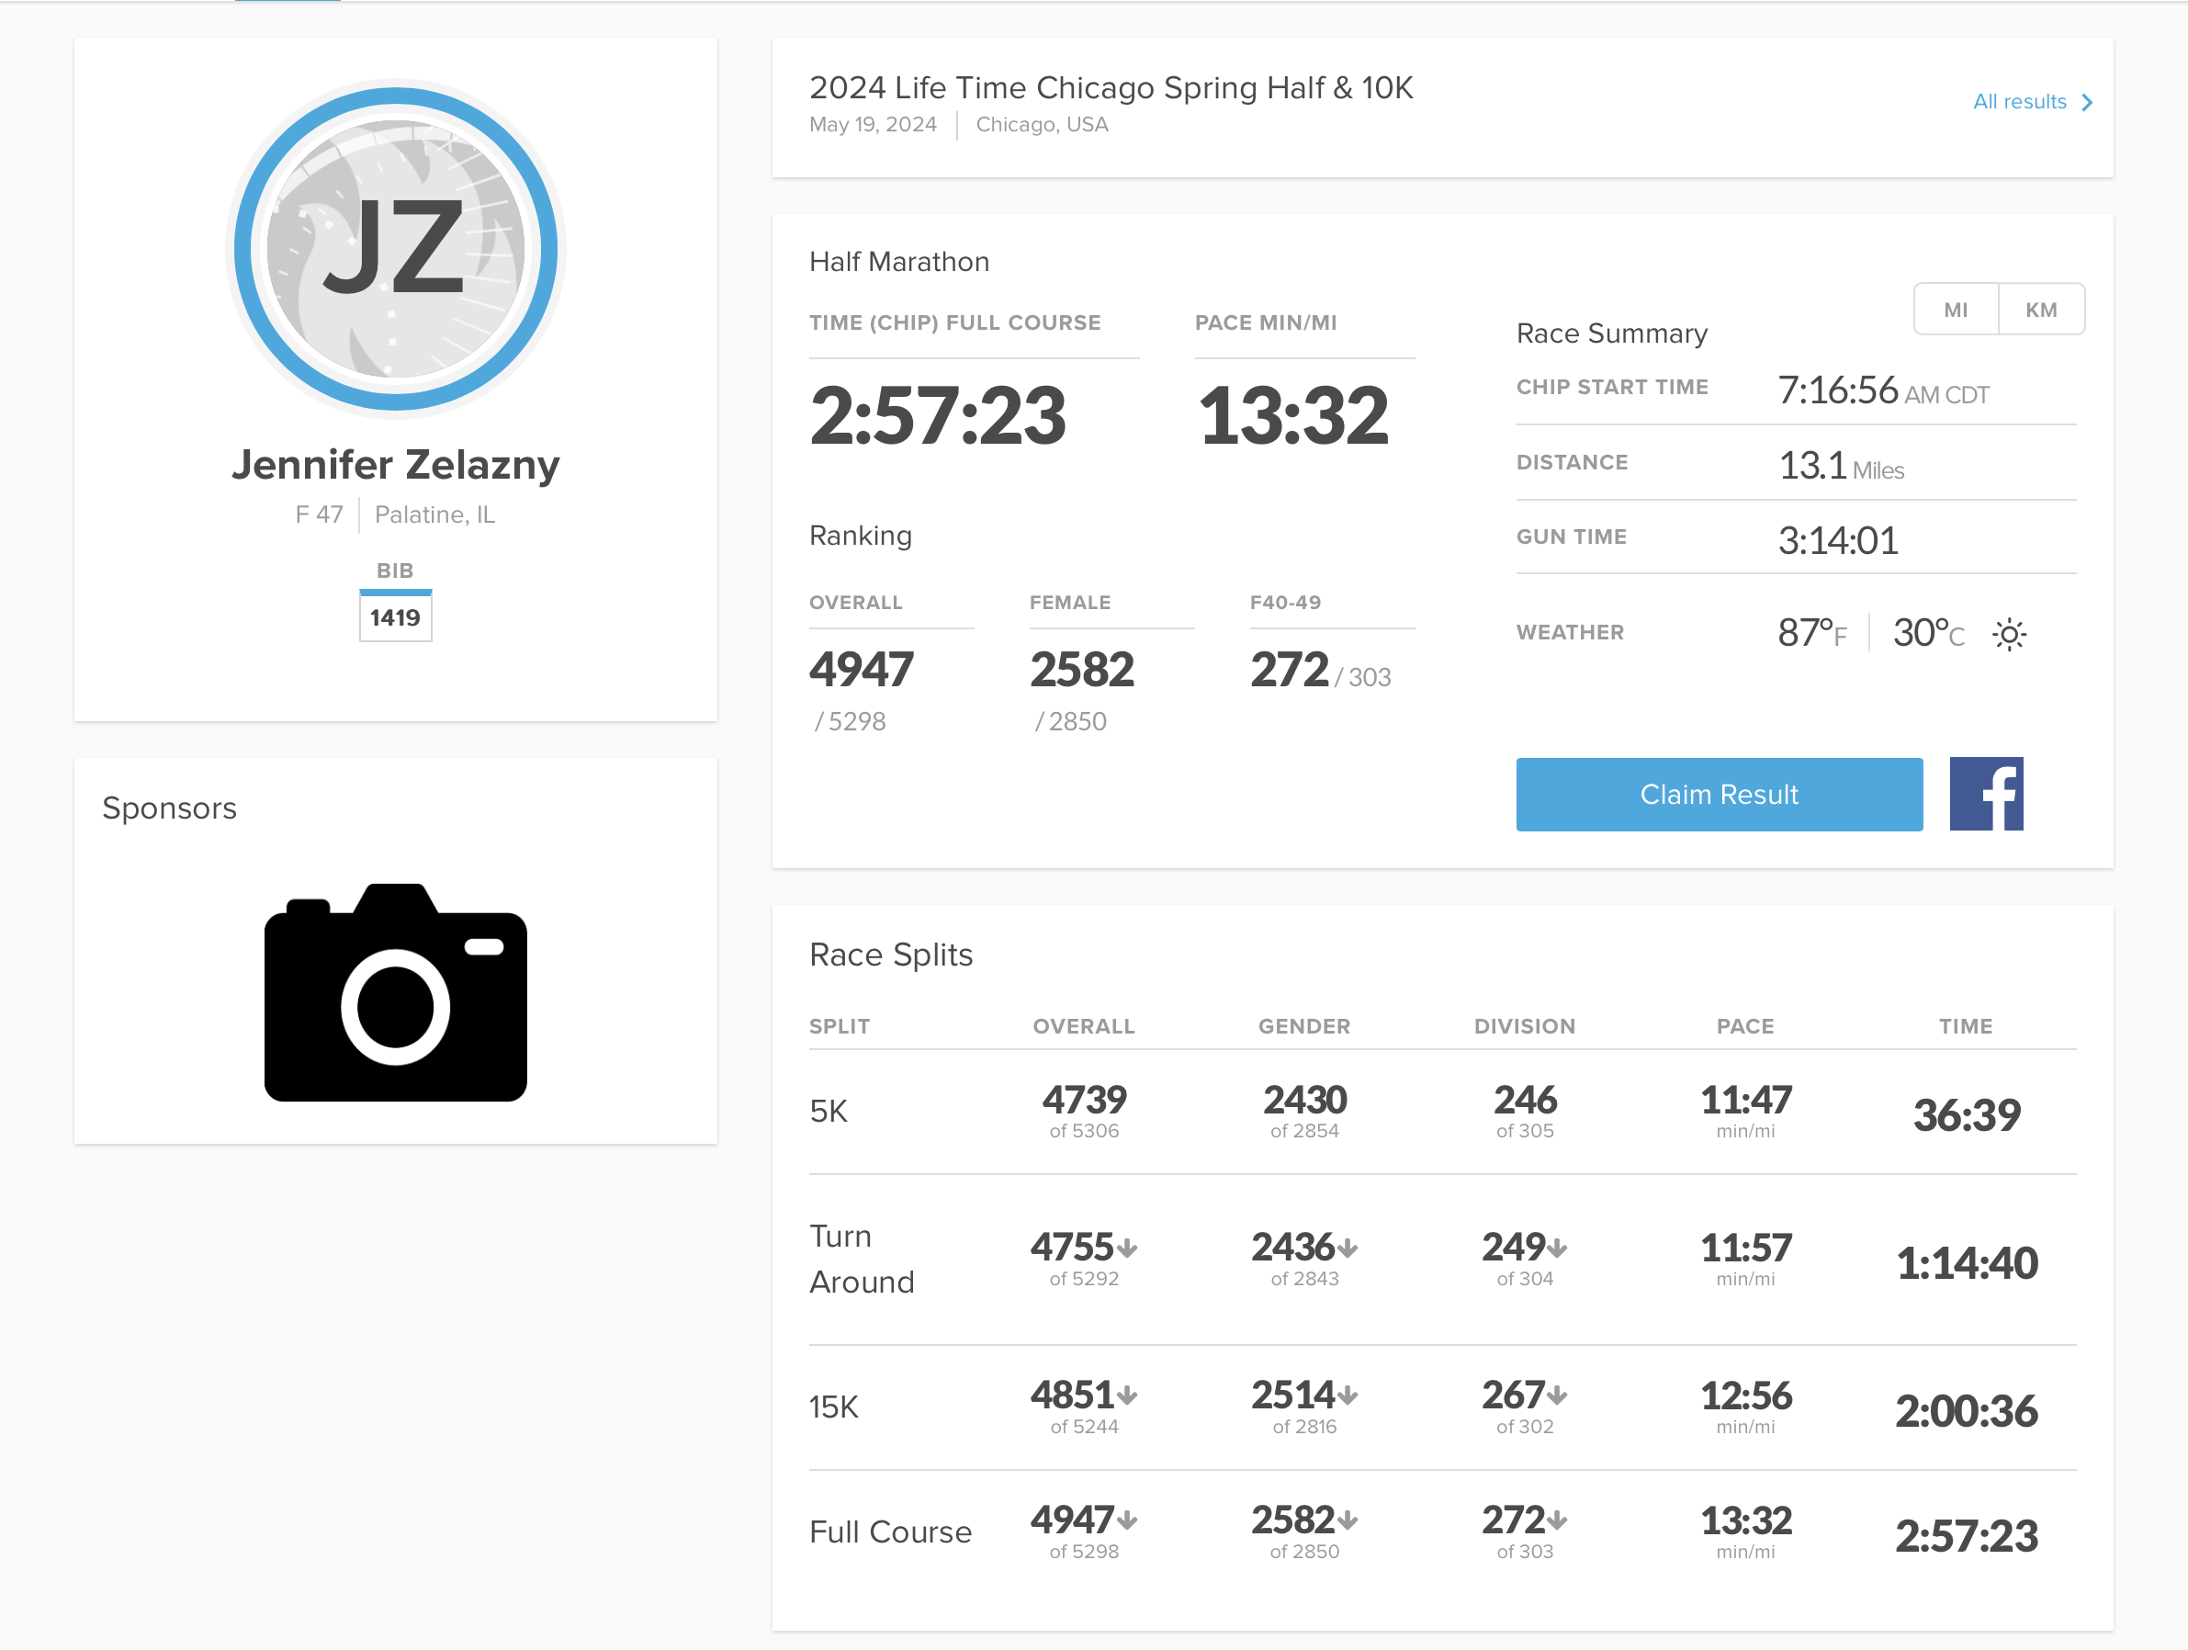Click the Half Marathon heading
Viewport: 2188px width, 1650px height.
point(899,261)
